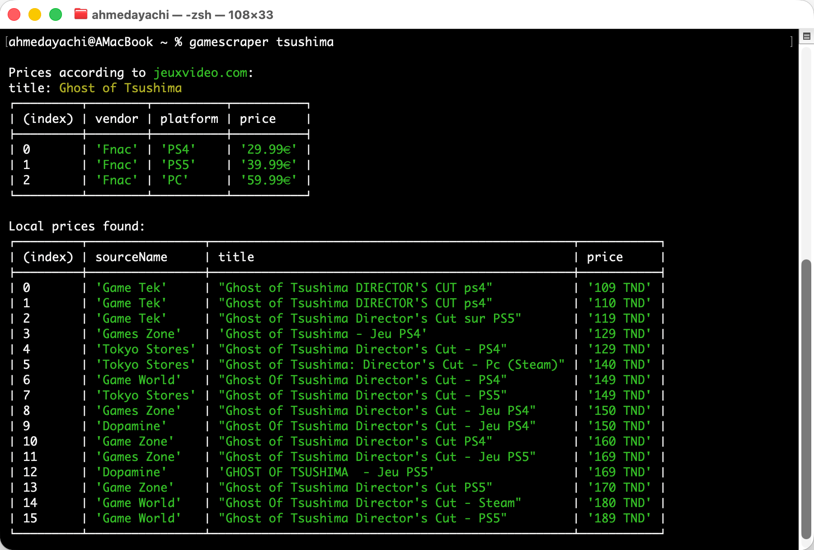This screenshot has width=814, height=550.
Task: Click 'Game World' in row index 15
Action: point(138,518)
